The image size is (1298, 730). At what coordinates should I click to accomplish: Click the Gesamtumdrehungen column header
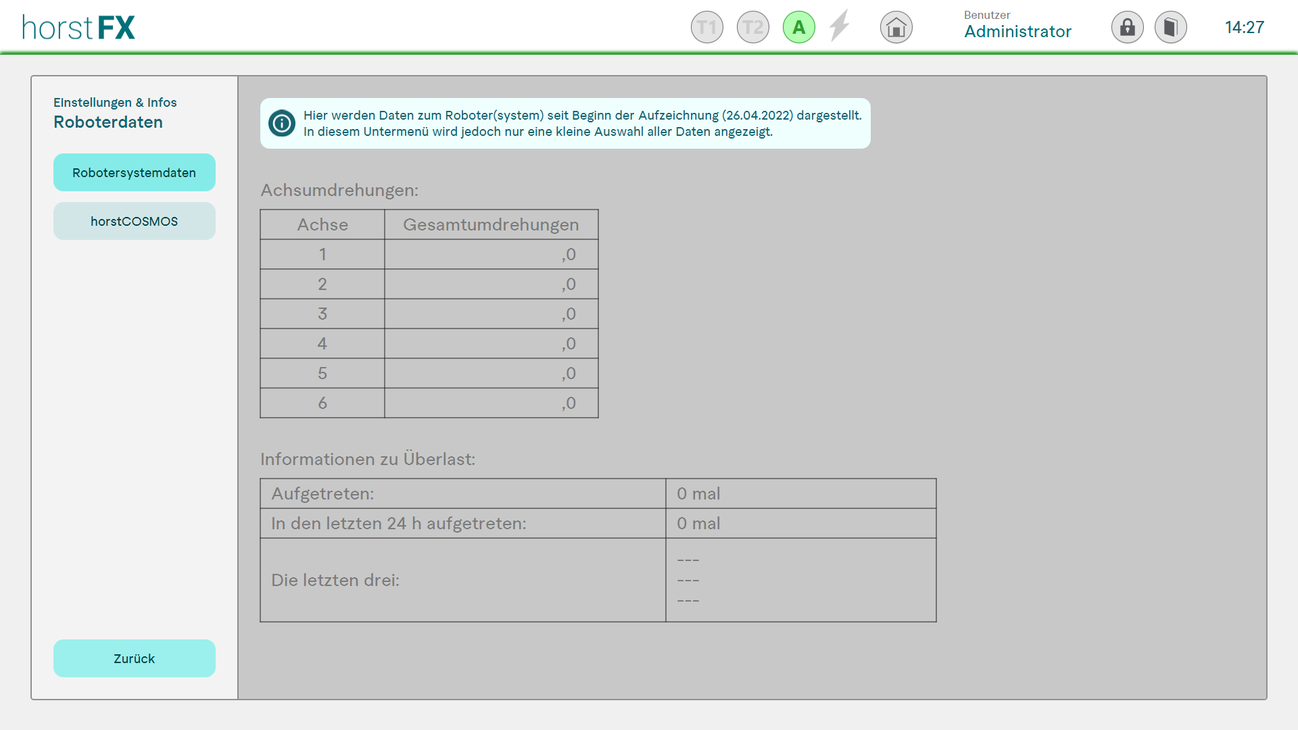(x=491, y=224)
